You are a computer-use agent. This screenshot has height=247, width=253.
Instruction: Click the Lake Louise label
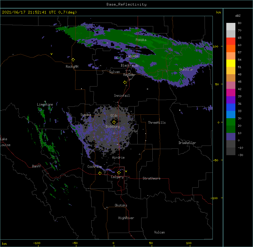pos(5,142)
